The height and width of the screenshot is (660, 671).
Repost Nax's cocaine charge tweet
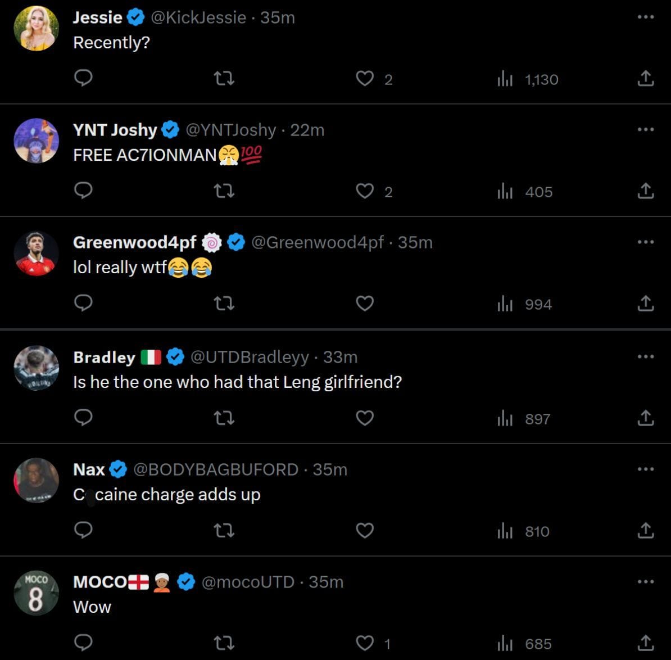[224, 531]
